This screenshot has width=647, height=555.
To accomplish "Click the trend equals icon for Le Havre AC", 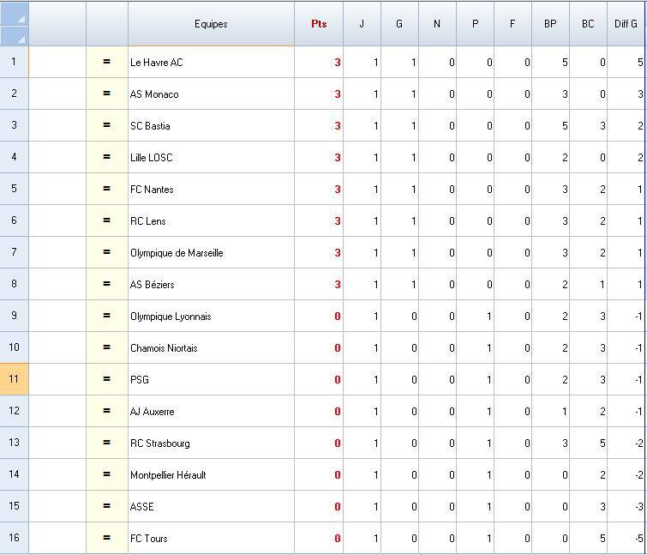I will 107,63.
